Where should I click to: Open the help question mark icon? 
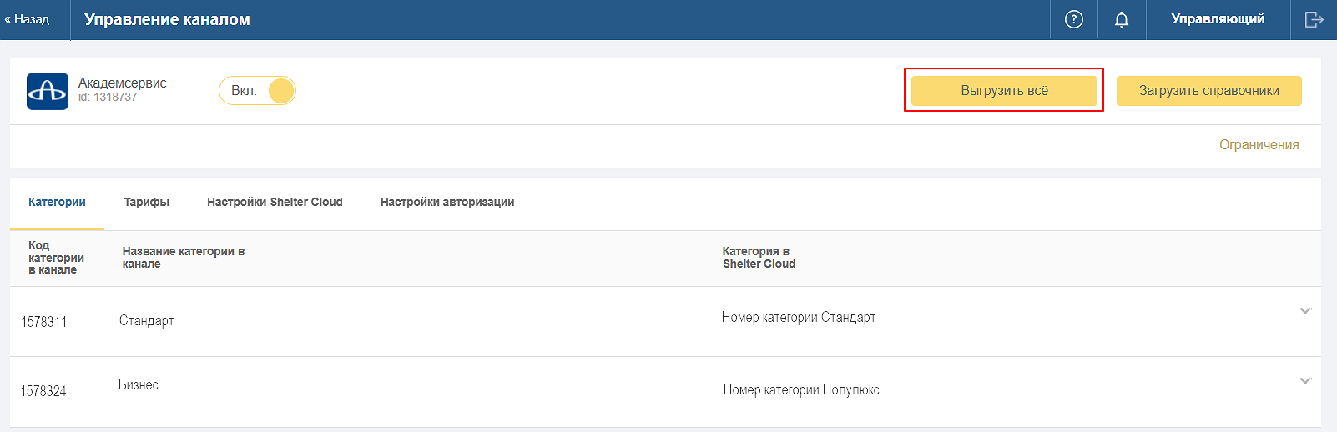click(x=1074, y=19)
